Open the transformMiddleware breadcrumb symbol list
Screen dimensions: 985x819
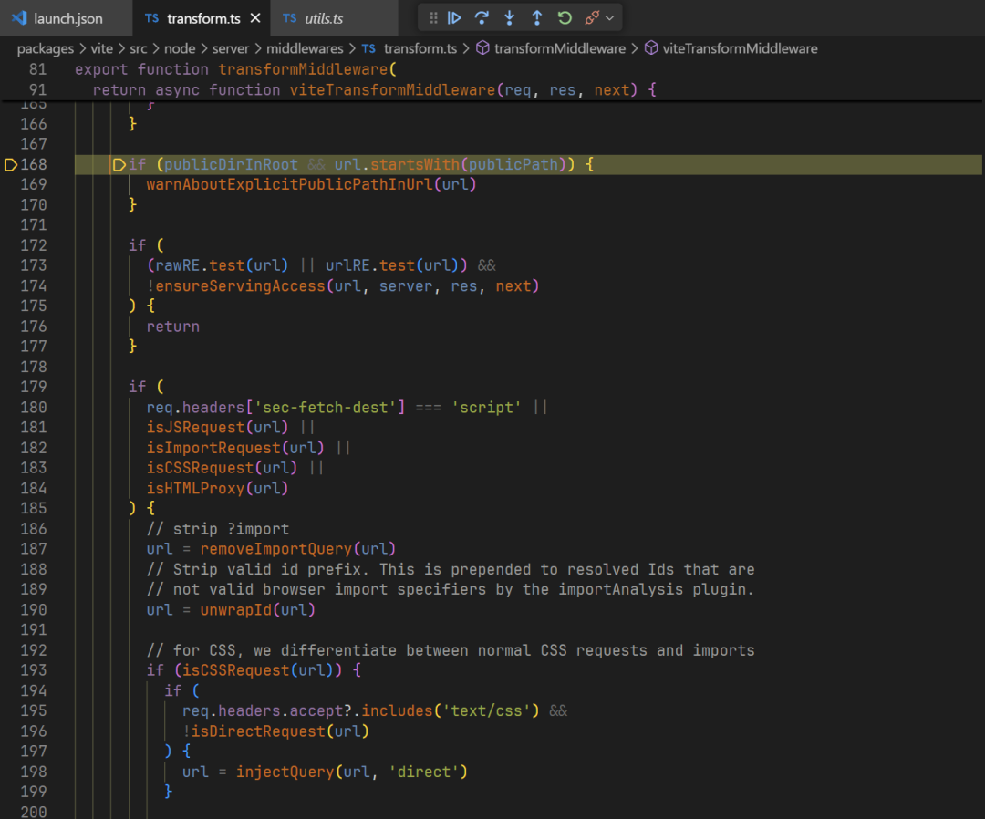coord(559,48)
